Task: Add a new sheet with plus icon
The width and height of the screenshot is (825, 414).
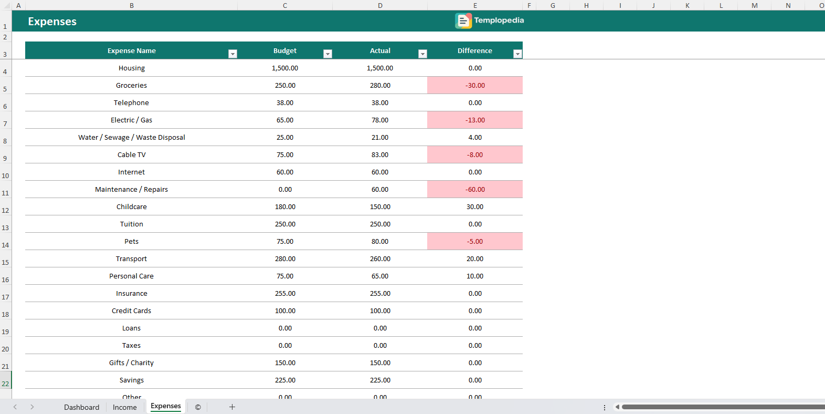Action: pyautogui.click(x=232, y=407)
